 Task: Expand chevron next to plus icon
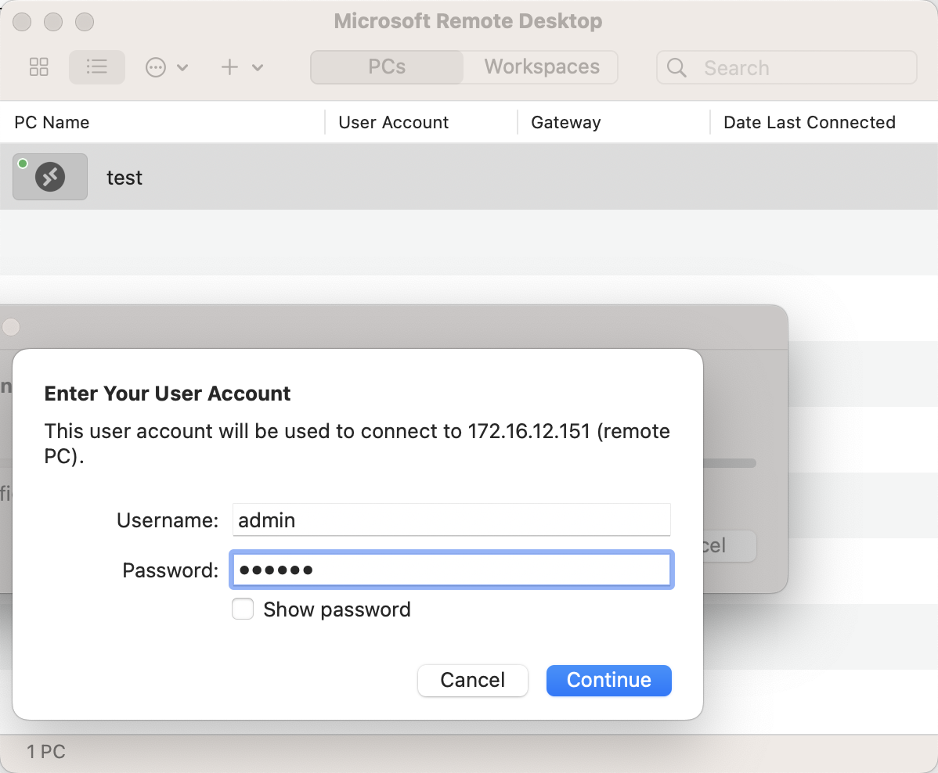pos(258,67)
